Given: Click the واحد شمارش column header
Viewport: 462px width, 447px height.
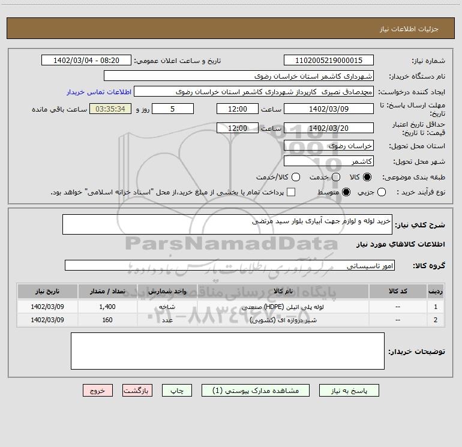Looking at the screenshot, I should coord(167,291).
